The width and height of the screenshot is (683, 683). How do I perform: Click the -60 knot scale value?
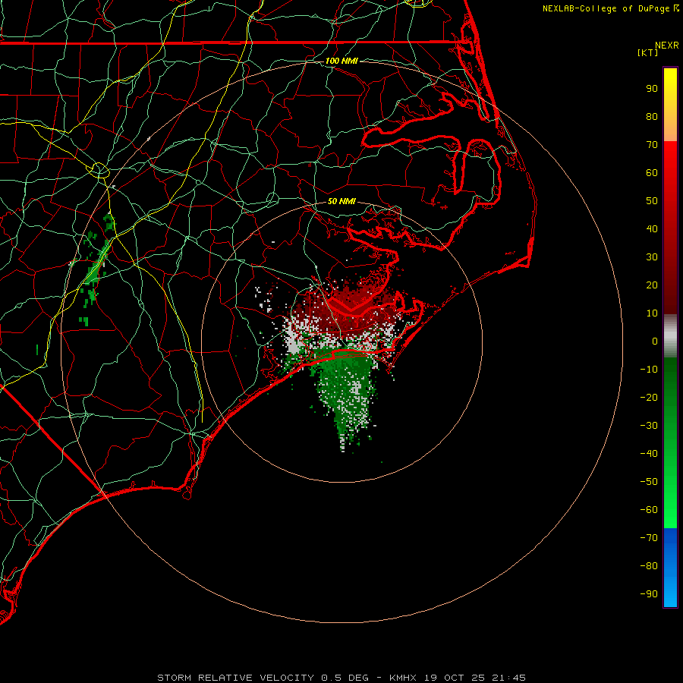point(649,510)
